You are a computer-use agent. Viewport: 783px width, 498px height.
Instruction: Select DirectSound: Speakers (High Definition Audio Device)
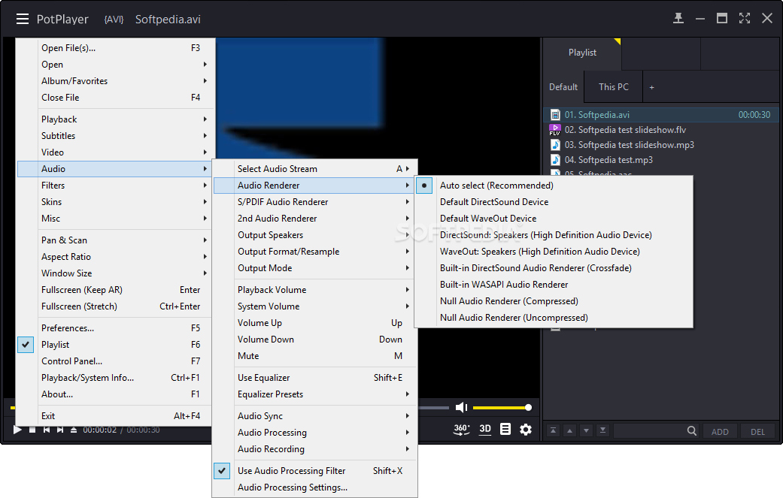point(554,235)
